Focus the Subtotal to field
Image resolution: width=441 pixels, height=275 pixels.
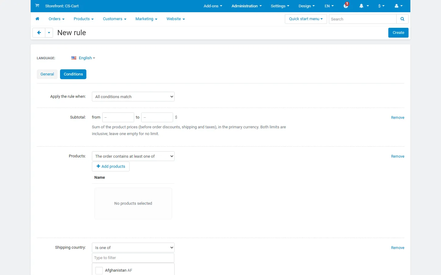pyautogui.click(x=157, y=117)
